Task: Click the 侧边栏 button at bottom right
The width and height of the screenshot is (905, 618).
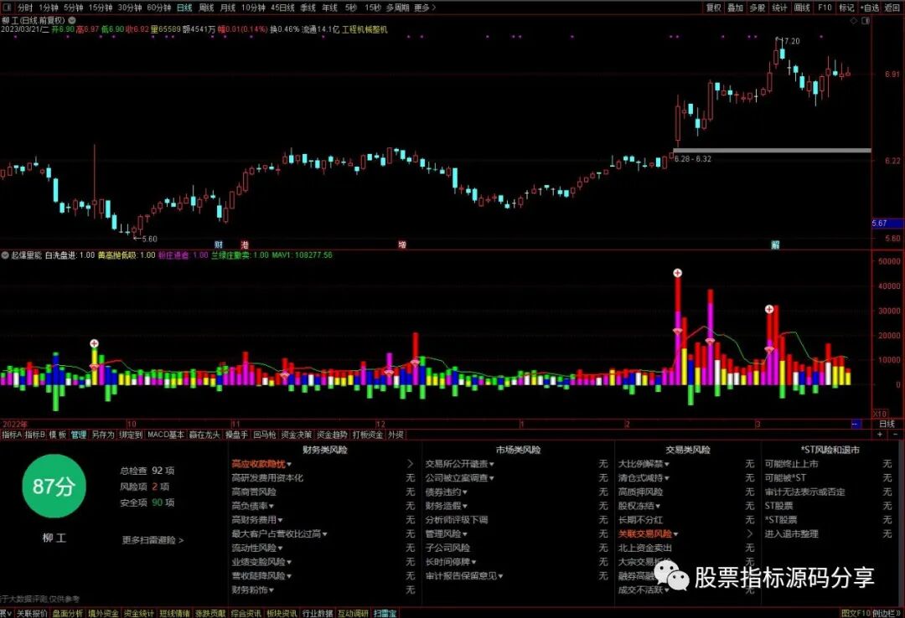Action: click(887, 613)
